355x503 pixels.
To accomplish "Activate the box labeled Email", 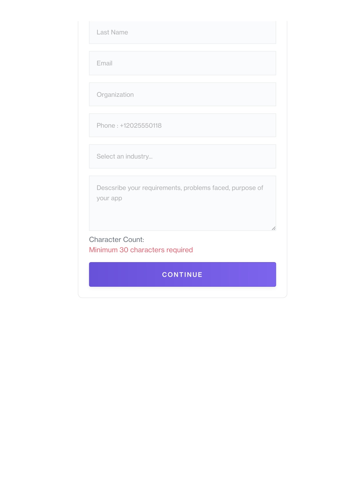I will 182,63.
